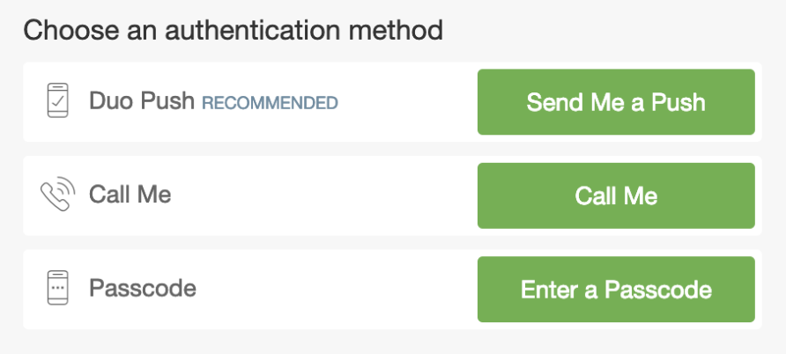Click the Passcode phone dots icon
The width and height of the screenshot is (786, 354).
click(x=57, y=288)
